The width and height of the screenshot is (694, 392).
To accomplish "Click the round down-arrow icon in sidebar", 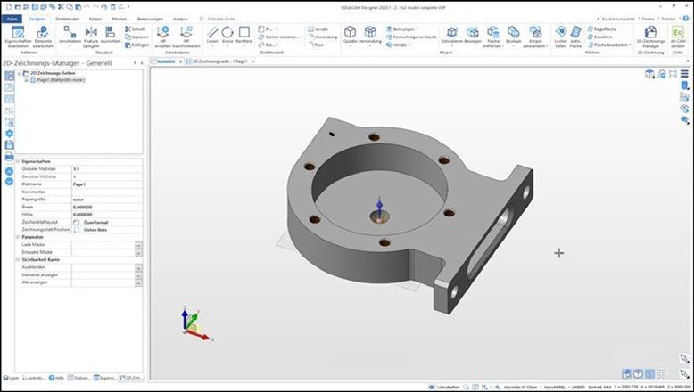I will pos(9,181).
